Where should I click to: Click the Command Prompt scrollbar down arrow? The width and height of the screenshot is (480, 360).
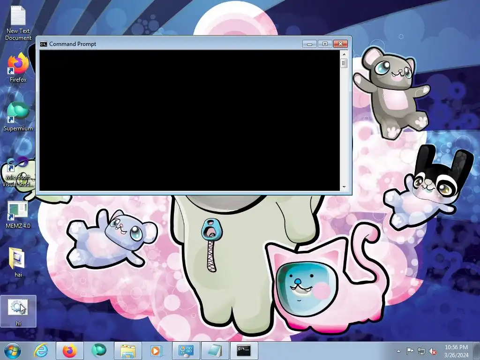(x=344, y=187)
